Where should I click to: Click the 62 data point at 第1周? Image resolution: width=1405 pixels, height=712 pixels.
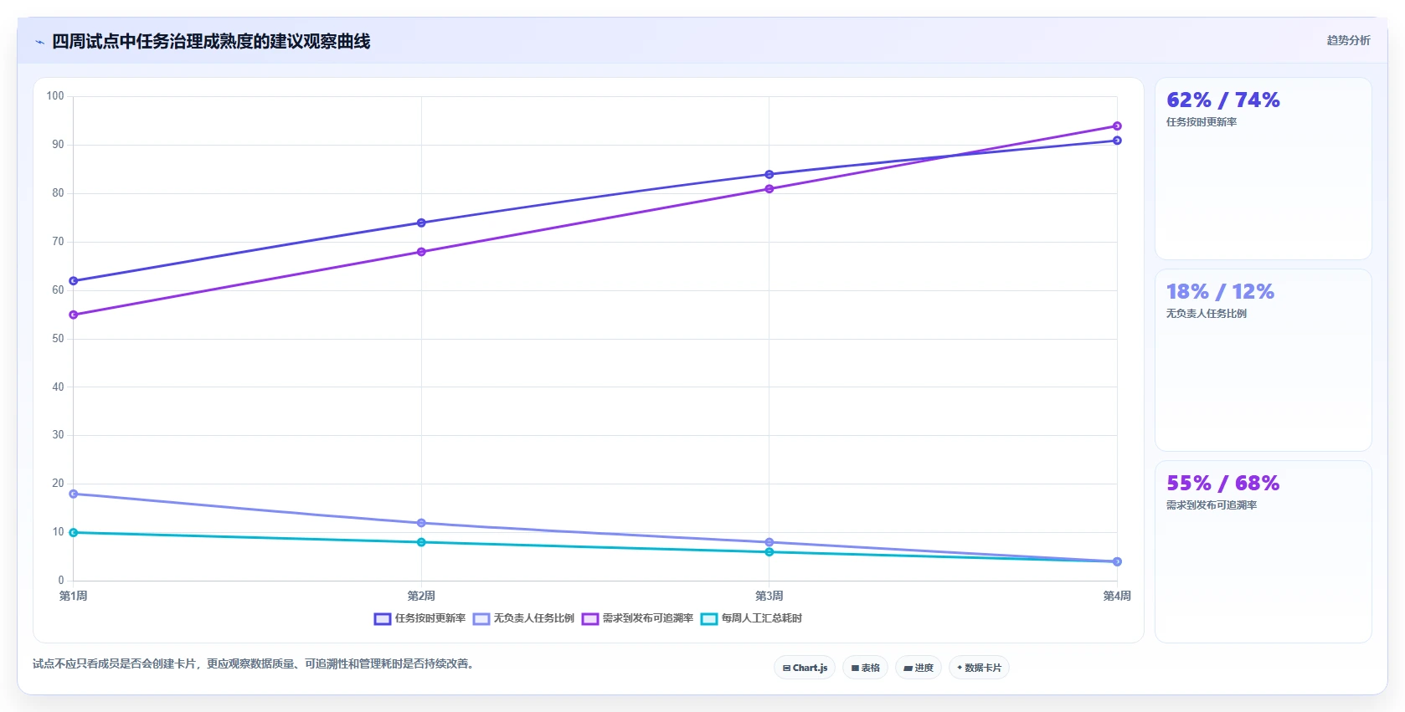coord(74,281)
